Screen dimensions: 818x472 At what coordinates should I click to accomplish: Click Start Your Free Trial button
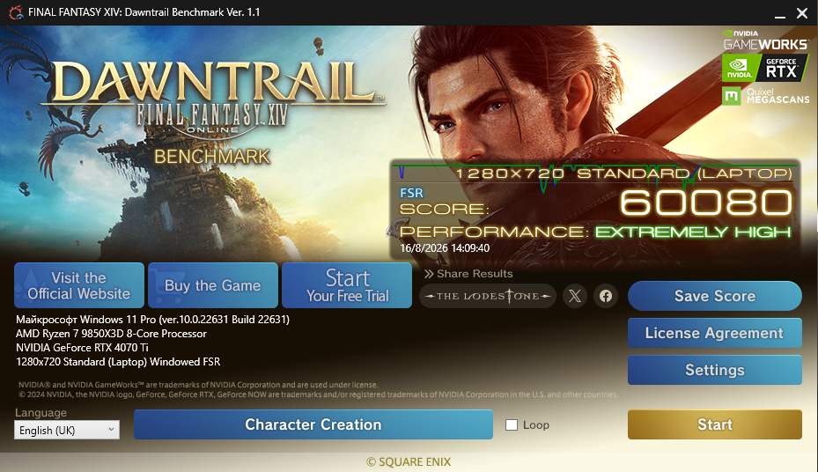pos(347,285)
